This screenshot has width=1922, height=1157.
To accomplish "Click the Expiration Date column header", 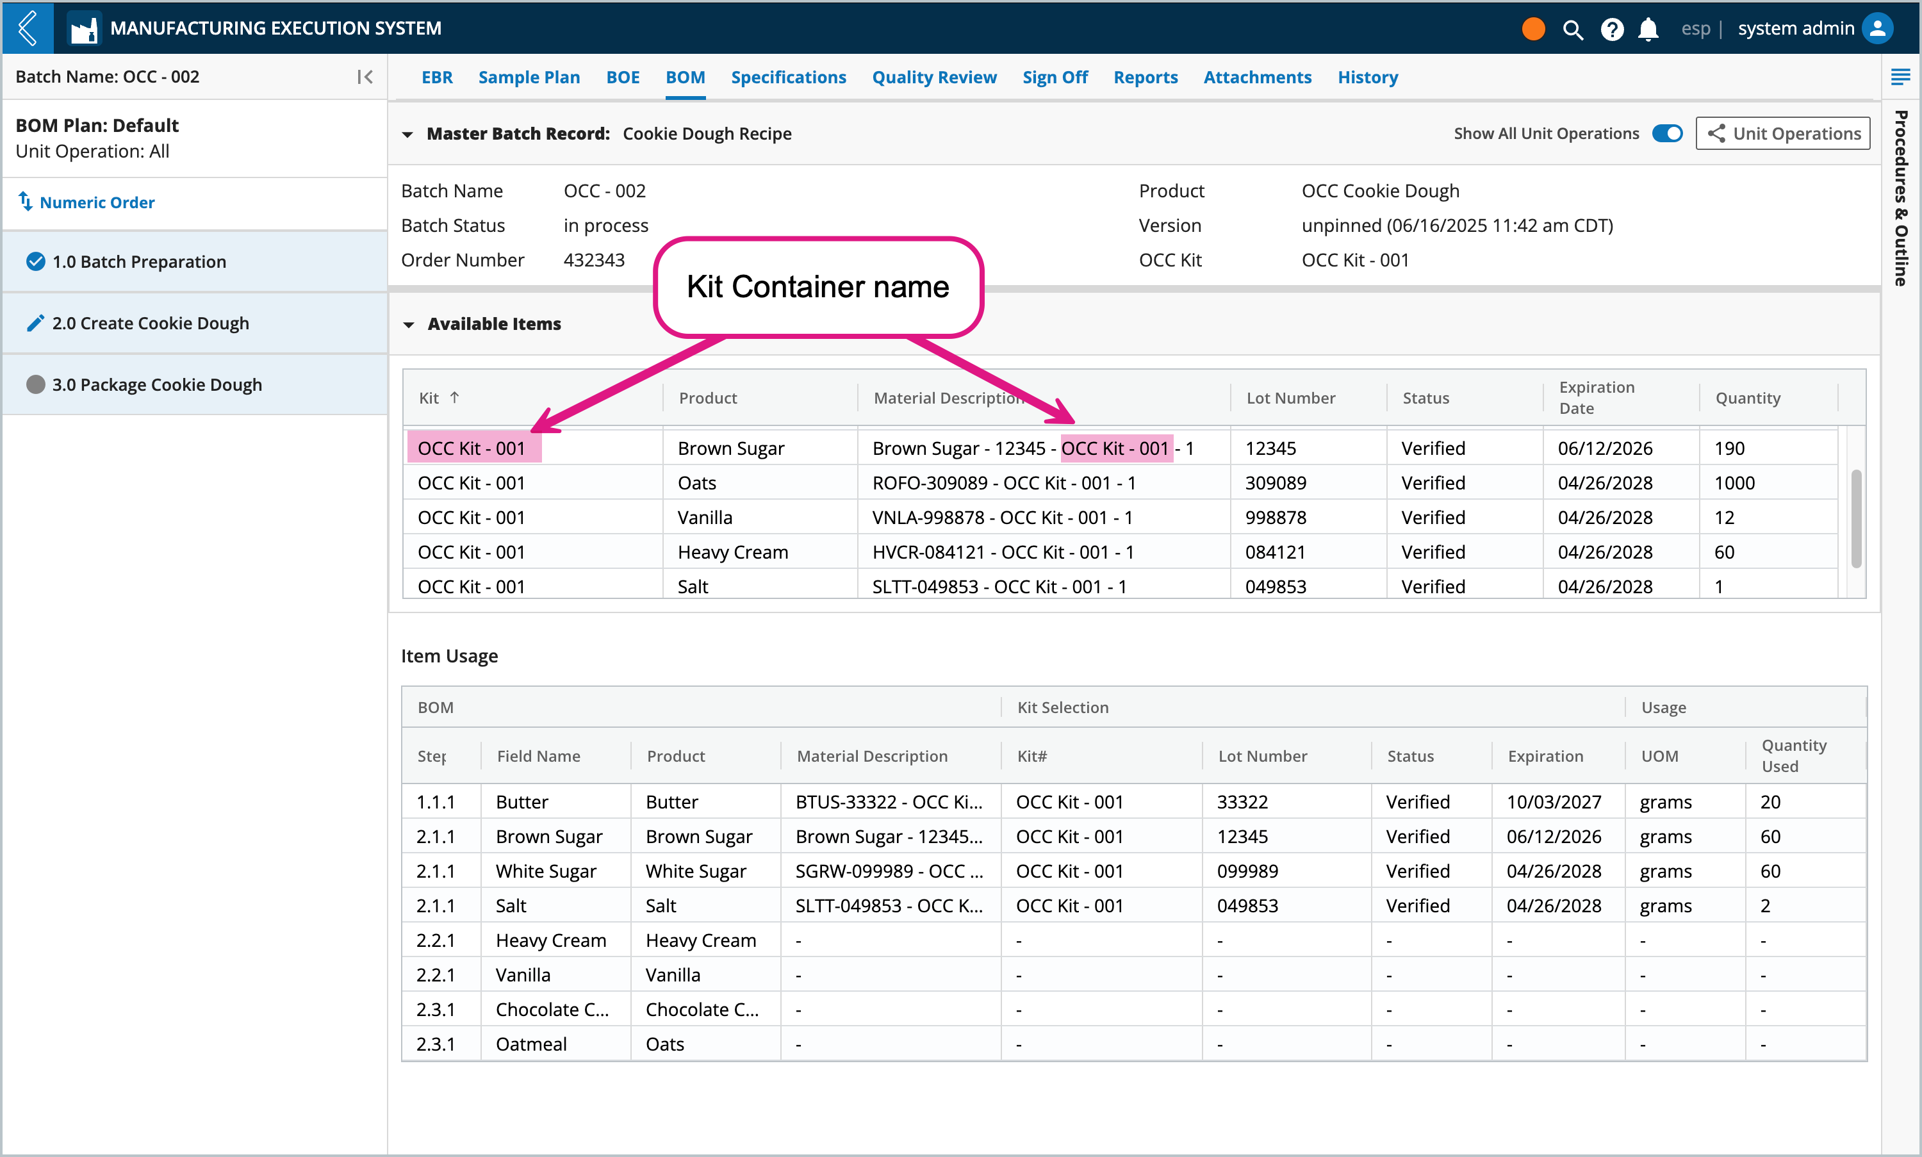I will [x=1596, y=398].
